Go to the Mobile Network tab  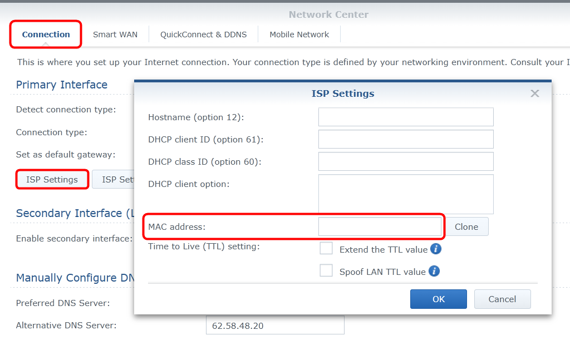299,34
